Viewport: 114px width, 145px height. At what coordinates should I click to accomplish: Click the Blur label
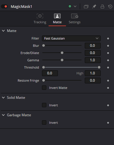pos(36,46)
